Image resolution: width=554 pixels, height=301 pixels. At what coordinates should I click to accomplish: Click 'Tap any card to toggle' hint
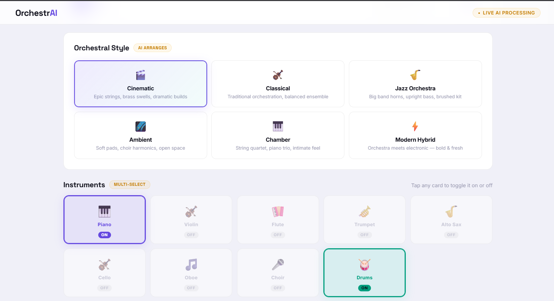[x=452, y=185]
